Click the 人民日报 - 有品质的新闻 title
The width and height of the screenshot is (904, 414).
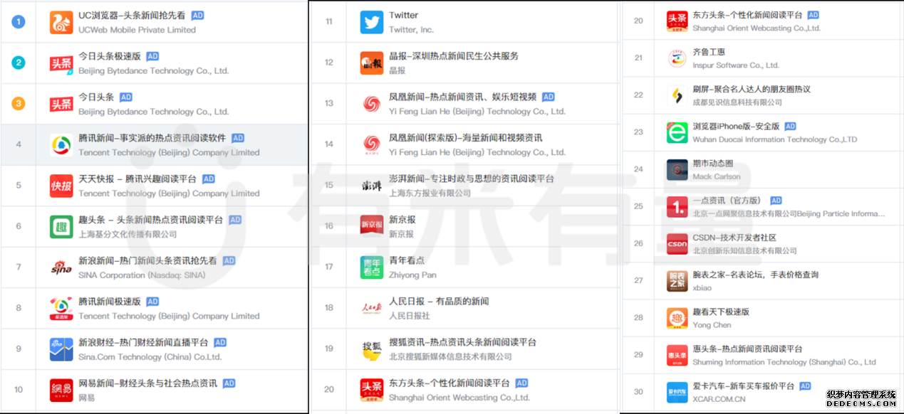tap(439, 301)
